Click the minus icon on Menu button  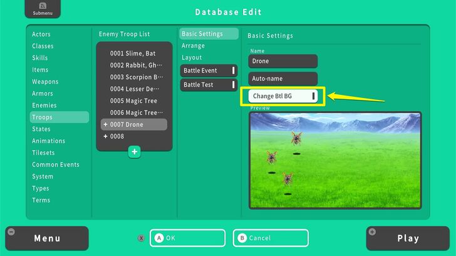[11, 232]
